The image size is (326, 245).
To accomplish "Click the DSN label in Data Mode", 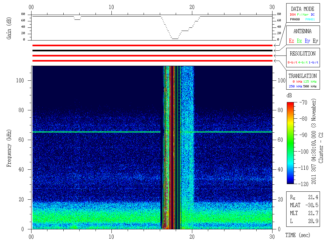I will (x=293, y=15).
